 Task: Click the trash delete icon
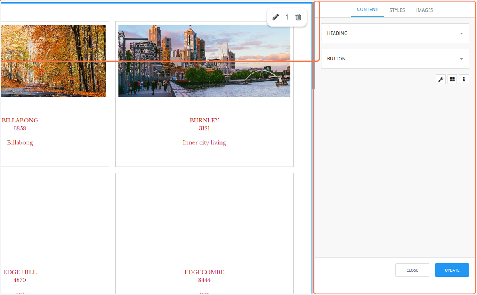pos(298,17)
